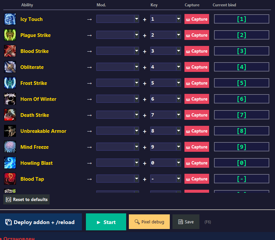
Task: Open the key dropdown showing 2
Action: tap(165, 35)
